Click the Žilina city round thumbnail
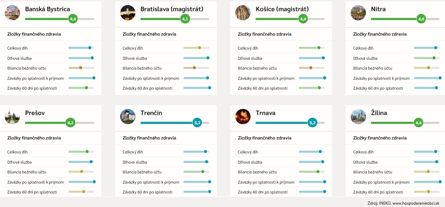The width and height of the screenshot is (445, 207). tap(358, 117)
